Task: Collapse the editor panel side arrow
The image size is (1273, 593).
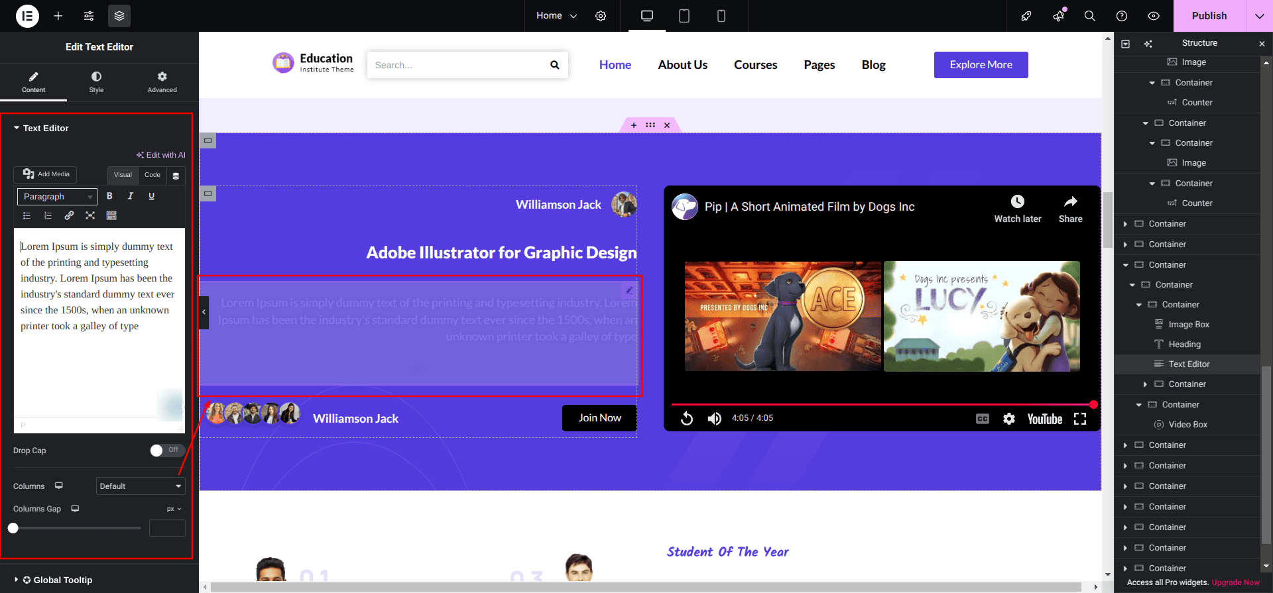Action: (204, 312)
